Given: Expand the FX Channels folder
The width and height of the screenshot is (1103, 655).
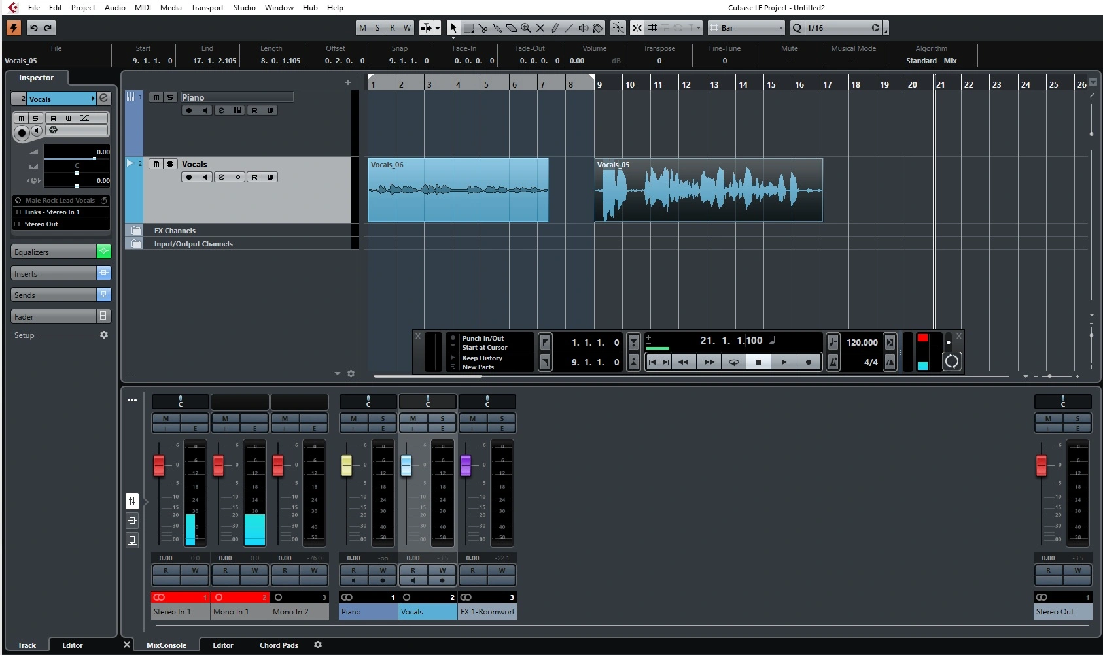Looking at the screenshot, I should pyautogui.click(x=136, y=231).
